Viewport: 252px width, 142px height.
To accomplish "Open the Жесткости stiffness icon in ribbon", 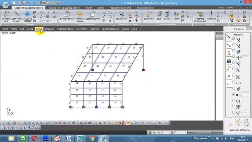I will click(121, 14).
